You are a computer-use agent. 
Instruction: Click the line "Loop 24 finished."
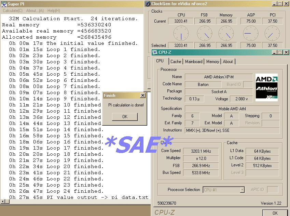56,191
